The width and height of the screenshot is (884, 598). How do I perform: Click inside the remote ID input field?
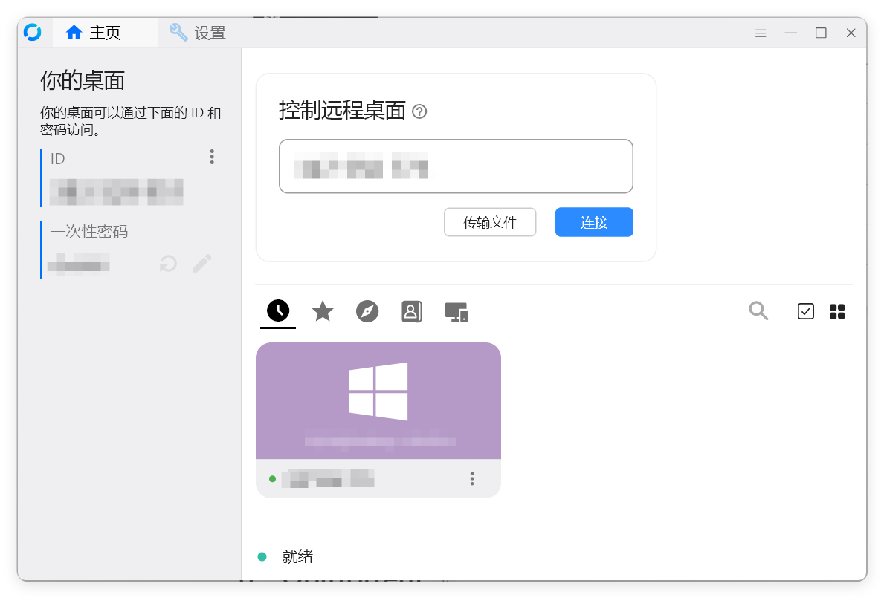(x=456, y=166)
